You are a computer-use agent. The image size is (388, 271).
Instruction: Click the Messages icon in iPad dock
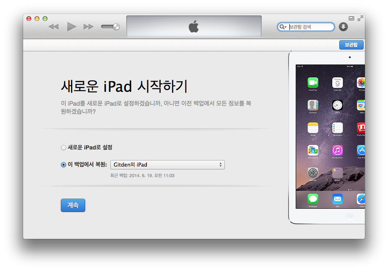[313, 199]
